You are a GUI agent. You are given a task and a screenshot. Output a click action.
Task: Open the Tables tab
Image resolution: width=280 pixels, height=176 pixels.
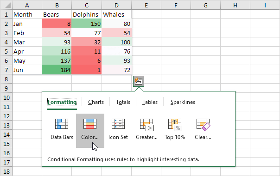(150, 102)
